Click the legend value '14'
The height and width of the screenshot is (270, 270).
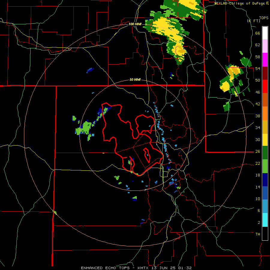pyautogui.click(x=258, y=187)
